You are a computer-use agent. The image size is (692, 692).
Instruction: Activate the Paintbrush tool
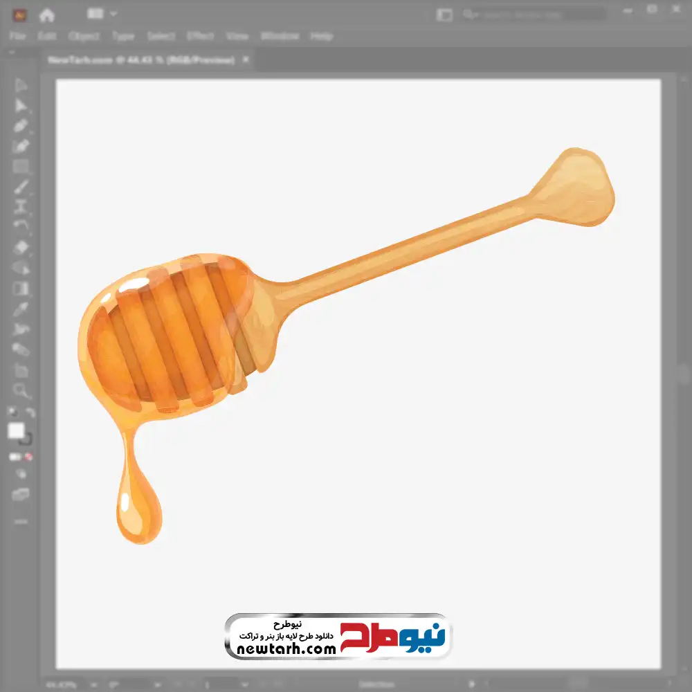tap(21, 186)
